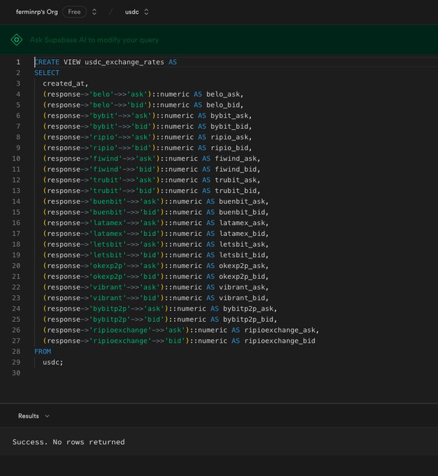The height and width of the screenshot is (476, 438).
Task: Click the Free plan badge
Action: (x=74, y=12)
